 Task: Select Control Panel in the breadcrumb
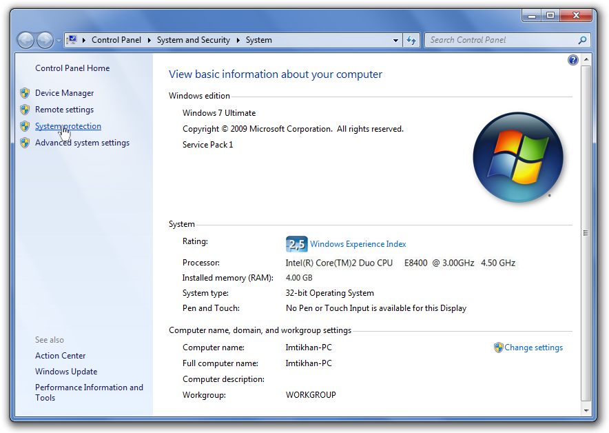[116, 40]
